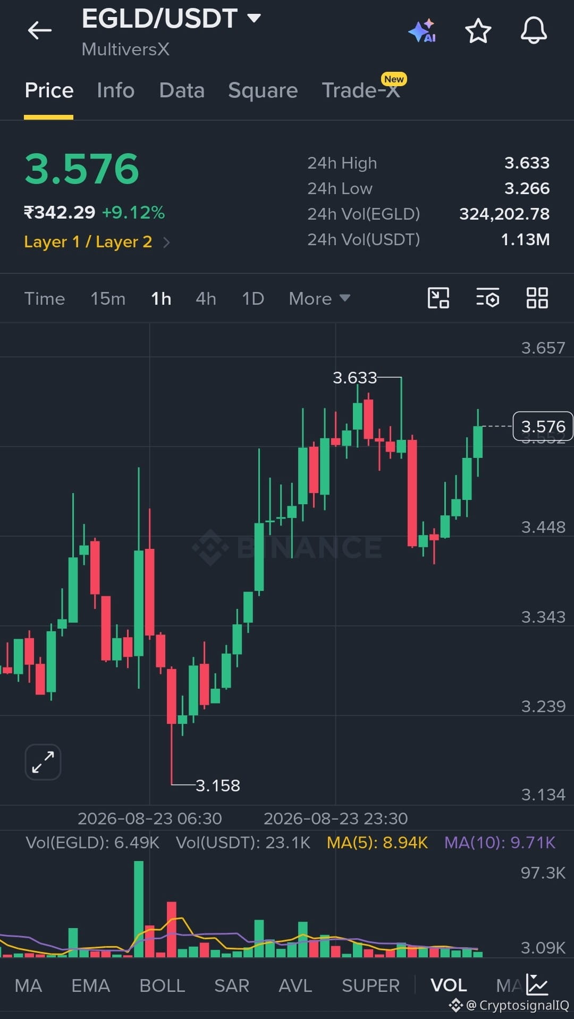Switch to the Square tab
This screenshot has height=1019, width=574.
[263, 90]
